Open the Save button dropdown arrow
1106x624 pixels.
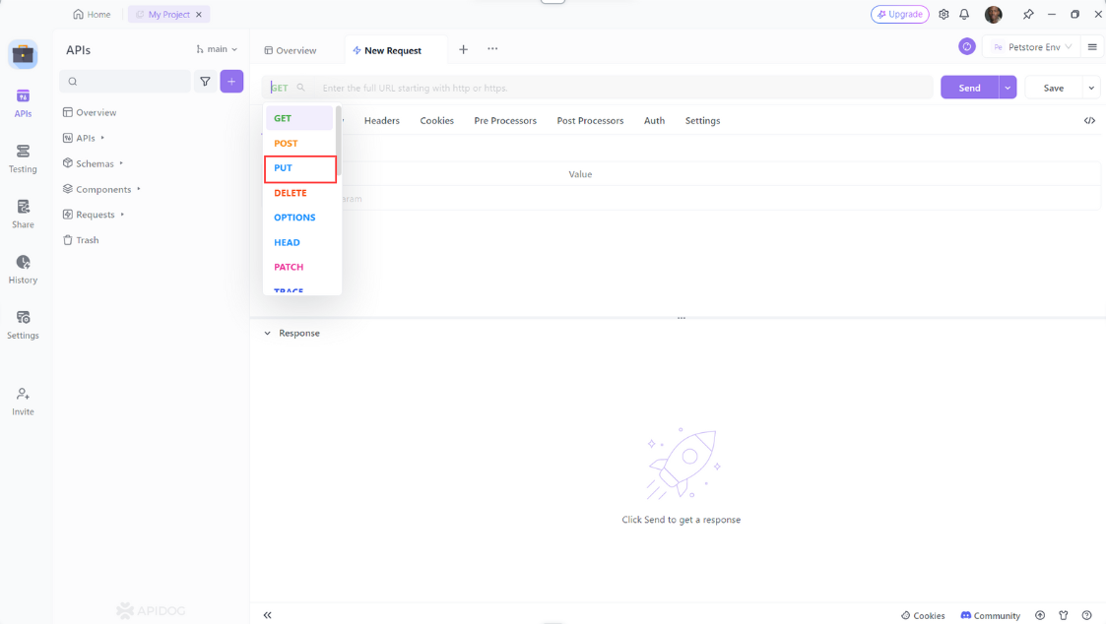tap(1091, 88)
